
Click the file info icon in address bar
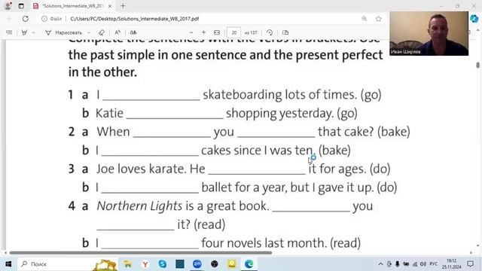click(44, 19)
